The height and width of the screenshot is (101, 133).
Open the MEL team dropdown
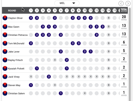tap(67, 3)
